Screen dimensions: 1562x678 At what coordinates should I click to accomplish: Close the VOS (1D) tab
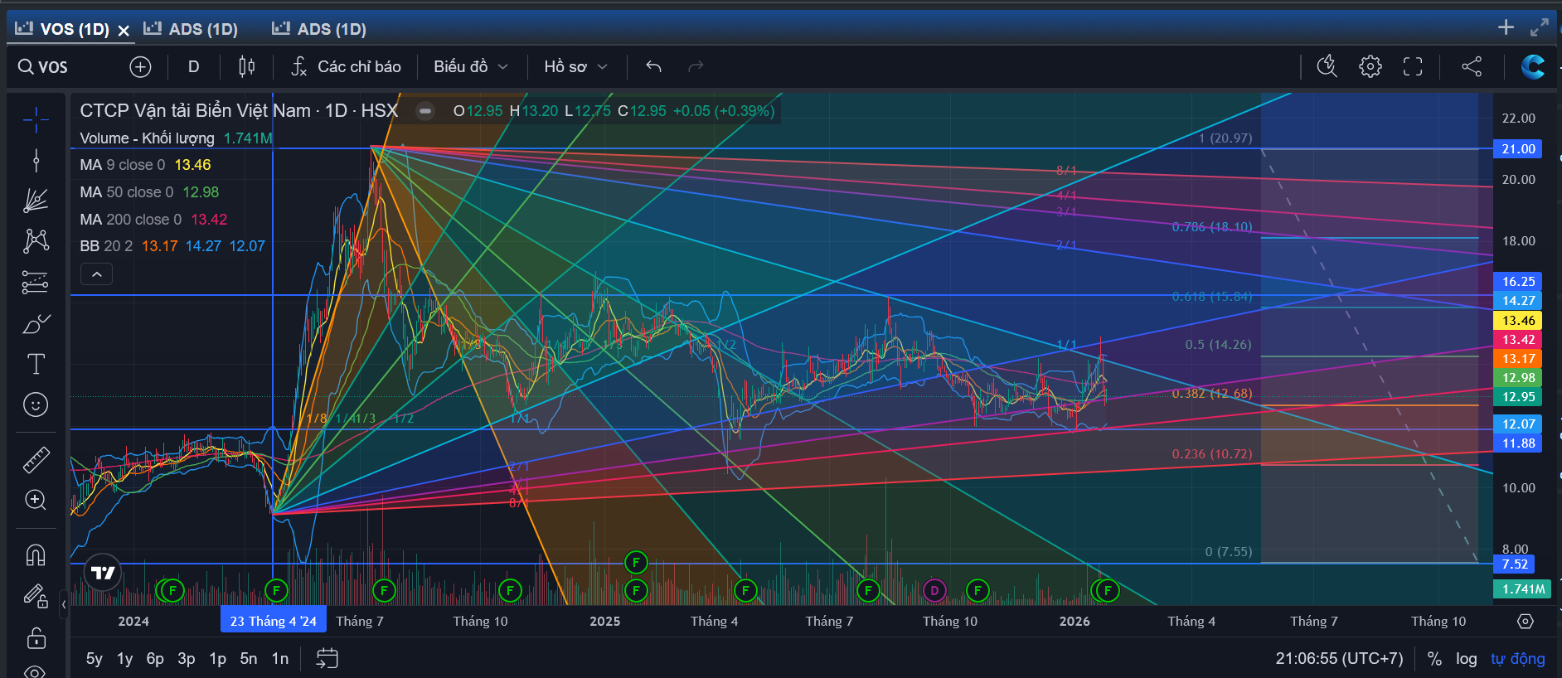point(124,31)
